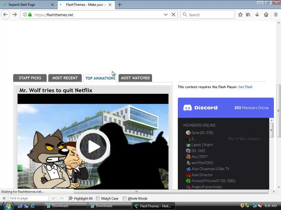Click 353 Members Online text
The height and width of the screenshot is (210, 281).
click(x=251, y=108)
